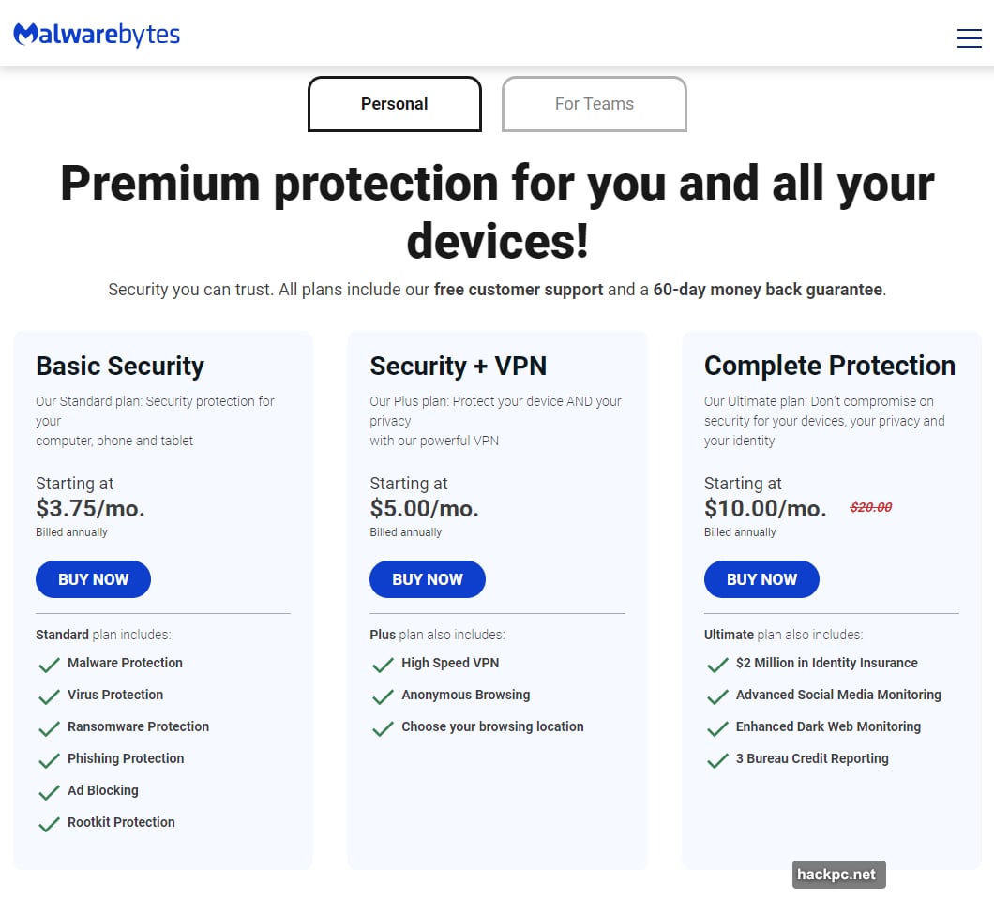The width and height of the screenshot is (994, 898).
Task: Click the checkmark beside Phishing Protection
Action: point(49,758)
